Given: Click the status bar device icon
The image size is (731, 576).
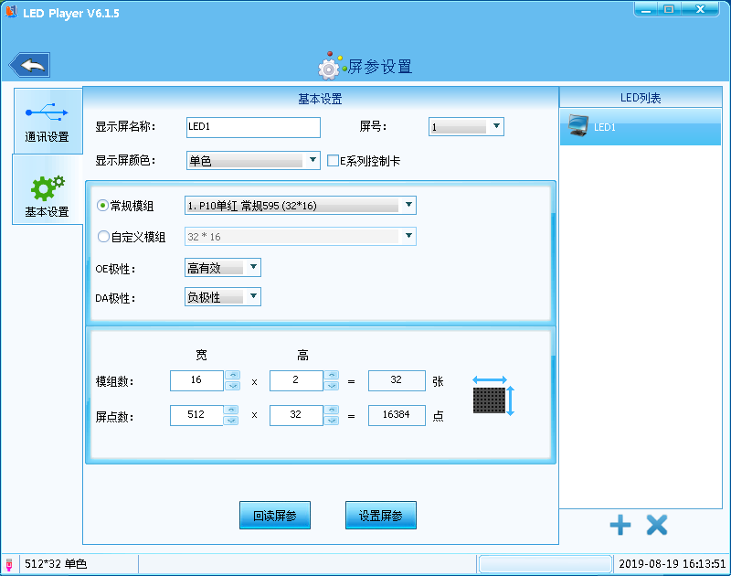Looking at the screenshot, I should 9,564.
